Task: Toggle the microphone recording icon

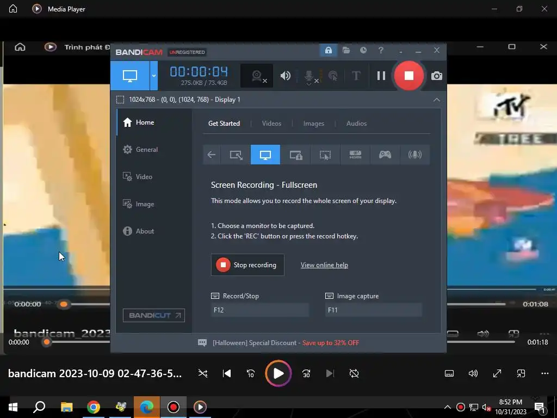Action: (x=310, y=76)
